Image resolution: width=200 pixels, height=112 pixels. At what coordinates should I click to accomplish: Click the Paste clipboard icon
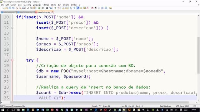click(x=35, y=8)
